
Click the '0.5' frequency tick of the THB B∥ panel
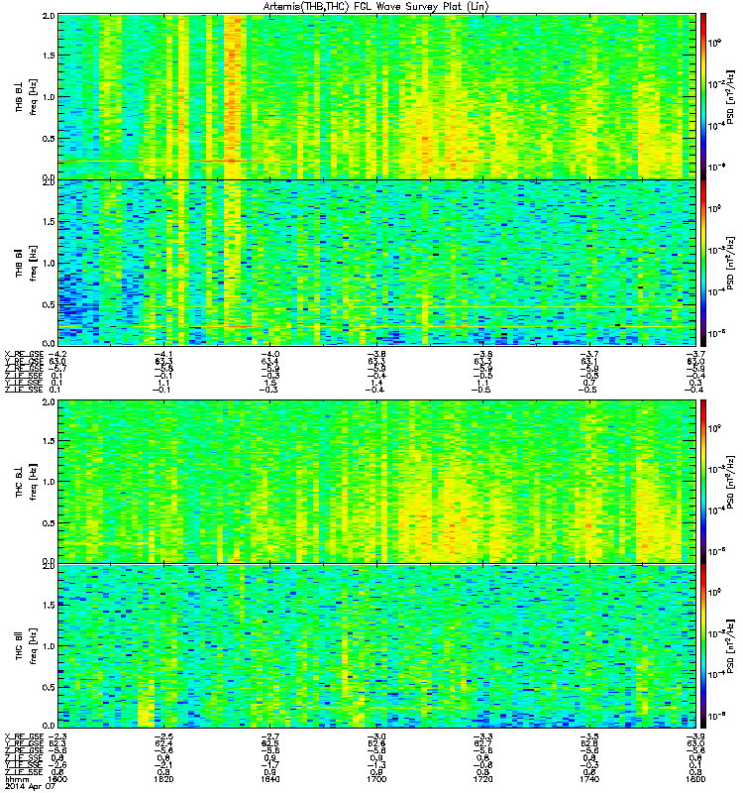(x=49, y=304)
